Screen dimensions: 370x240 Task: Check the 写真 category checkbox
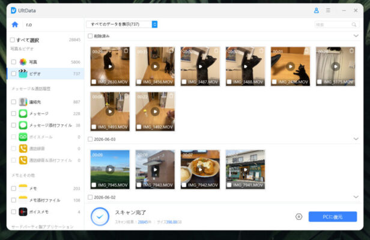(14, 62)
